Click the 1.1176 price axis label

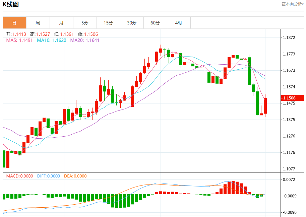(289, 152)
